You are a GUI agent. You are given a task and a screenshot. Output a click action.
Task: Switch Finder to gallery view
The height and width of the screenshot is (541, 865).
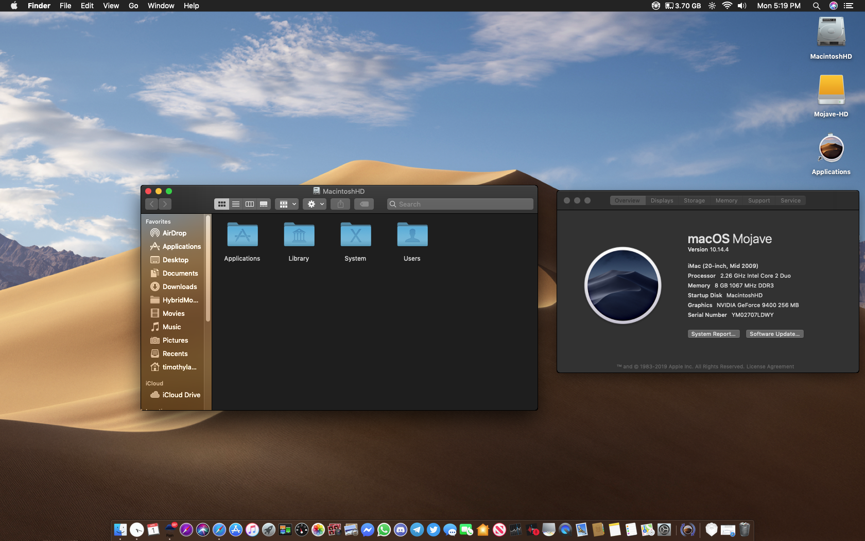pos(264,204)
